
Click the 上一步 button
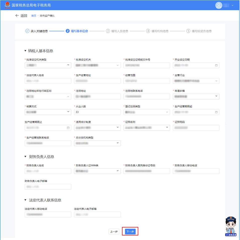(x=114, y=232)
